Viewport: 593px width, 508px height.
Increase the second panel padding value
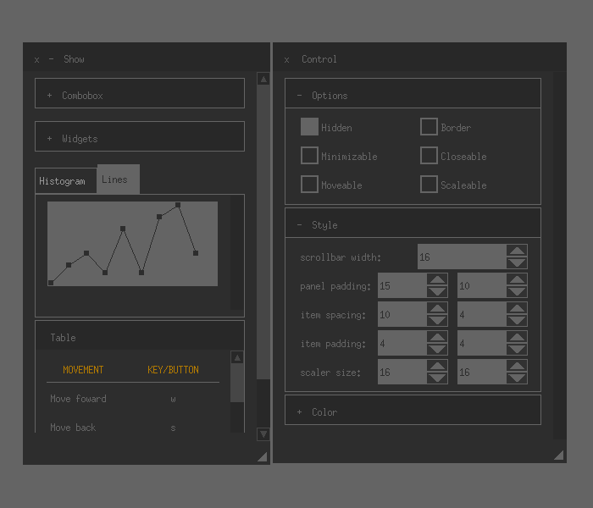(x=517, y=279)
